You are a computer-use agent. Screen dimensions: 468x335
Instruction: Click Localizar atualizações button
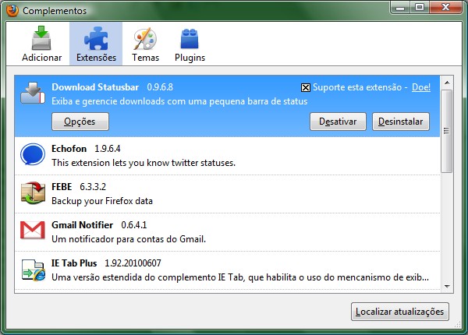tap(399, 312)
